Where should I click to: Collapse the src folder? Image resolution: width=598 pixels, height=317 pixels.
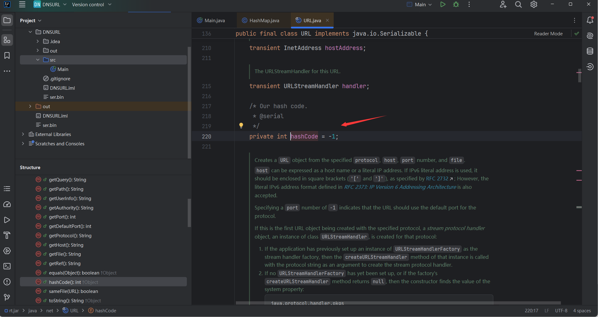point(37,60)
